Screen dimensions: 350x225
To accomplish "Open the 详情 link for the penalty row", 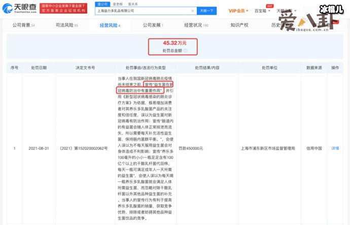I will (x=335, y=148).
